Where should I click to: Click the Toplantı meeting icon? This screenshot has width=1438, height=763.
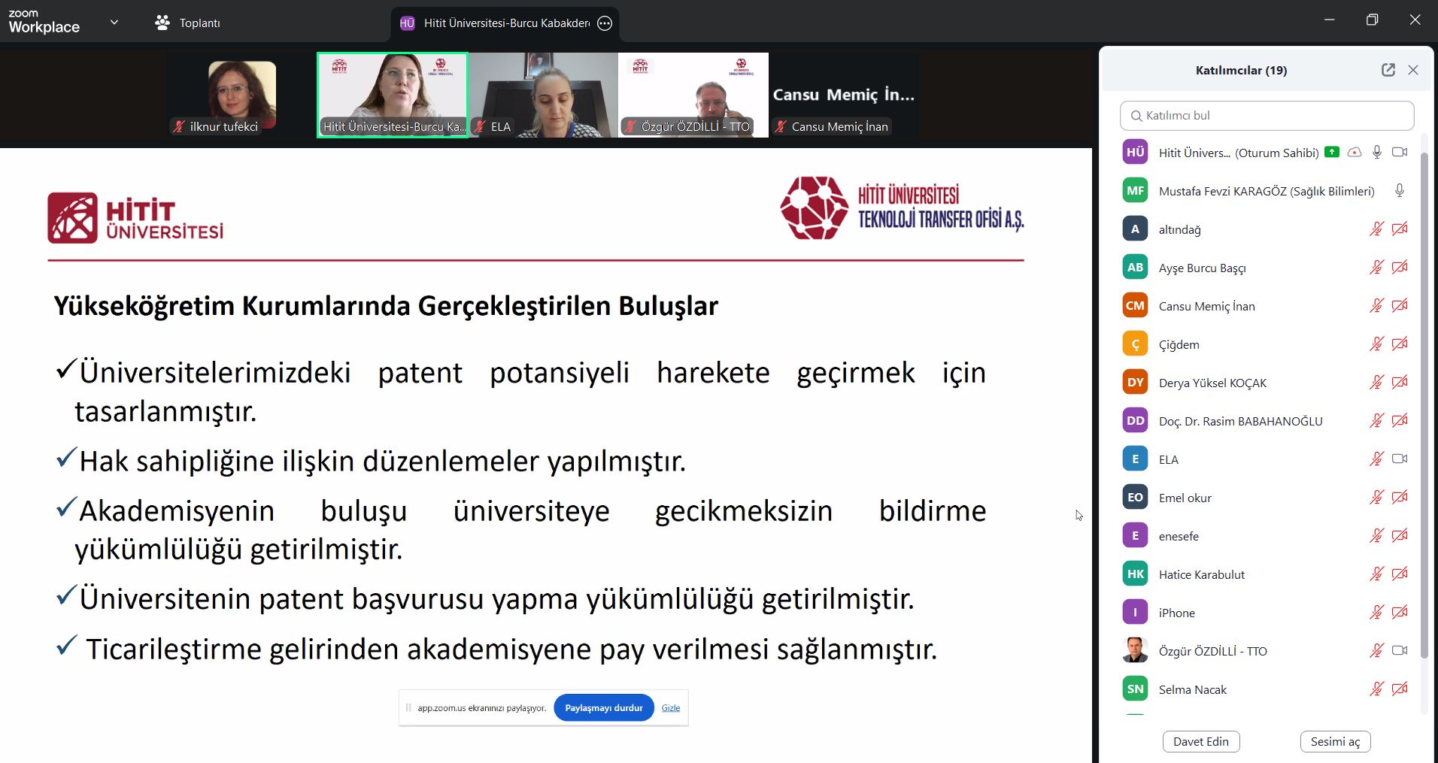pos(162,23)
